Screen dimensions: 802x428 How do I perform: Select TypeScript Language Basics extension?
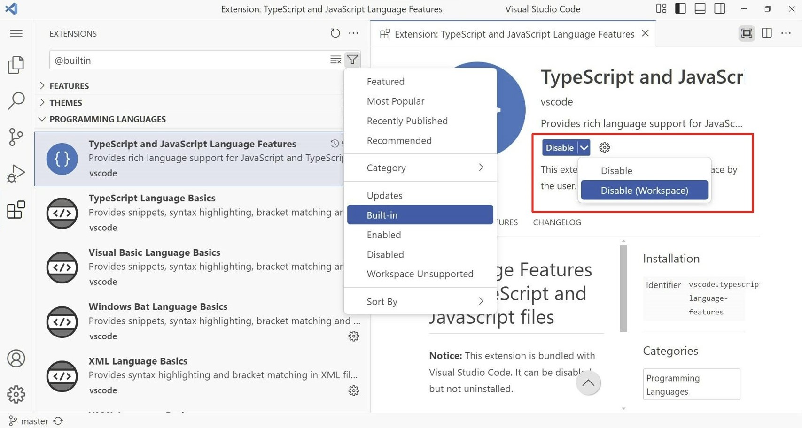tap(190, 213)
